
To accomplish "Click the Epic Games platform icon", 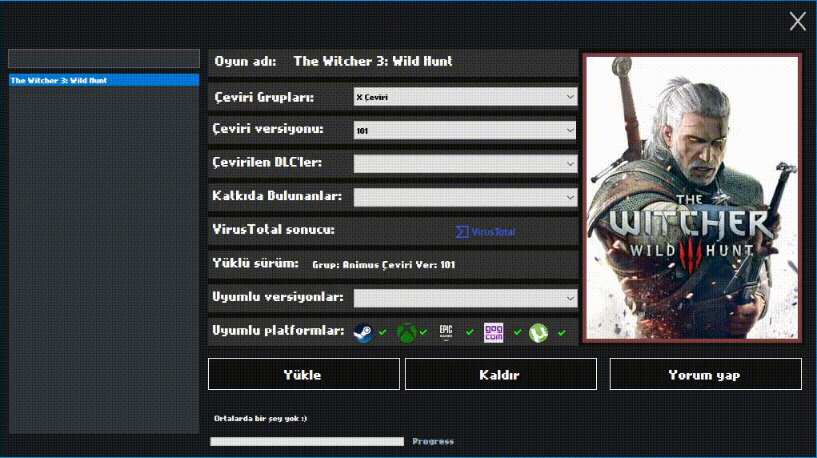I will click(446, 332).
